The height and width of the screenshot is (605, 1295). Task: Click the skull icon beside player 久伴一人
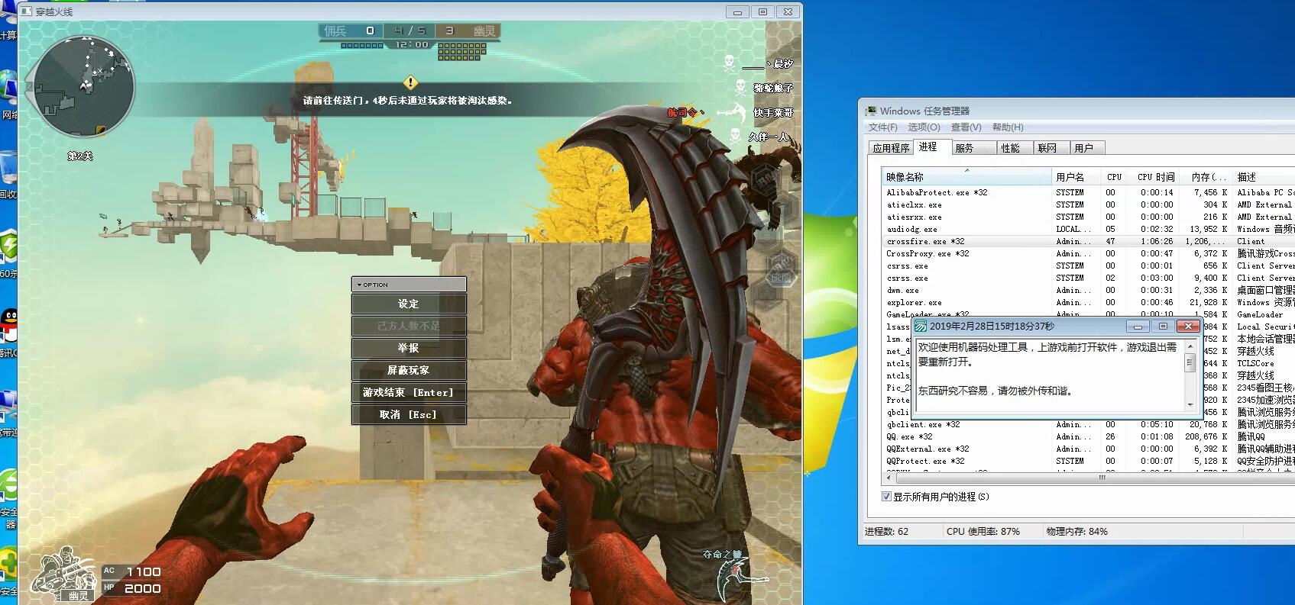735,136
